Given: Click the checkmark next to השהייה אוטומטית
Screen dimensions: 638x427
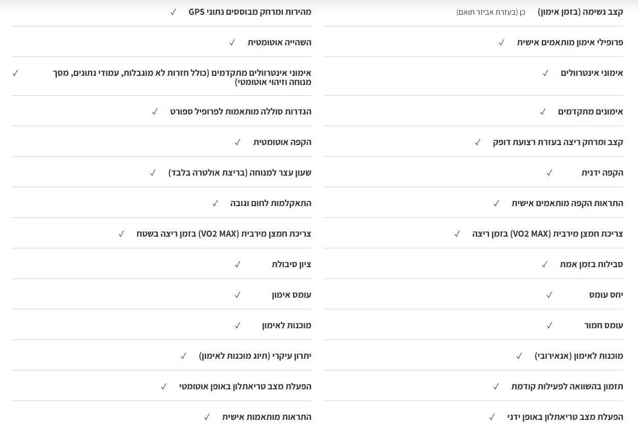Looking at the screenshot, I should [x=232, y=42].
